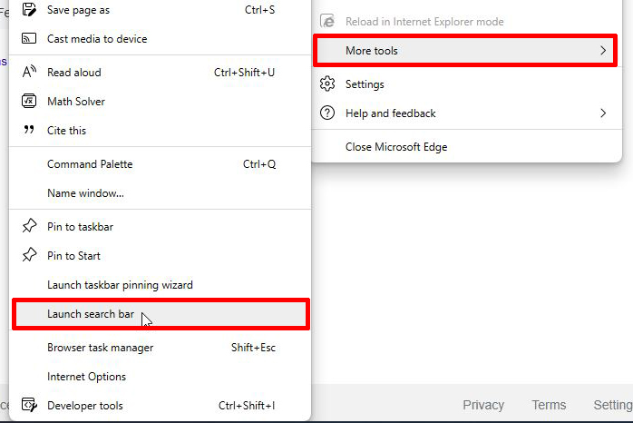Open Browser task manager
Screen dimensions: 633x423
(x=100, y=348)
